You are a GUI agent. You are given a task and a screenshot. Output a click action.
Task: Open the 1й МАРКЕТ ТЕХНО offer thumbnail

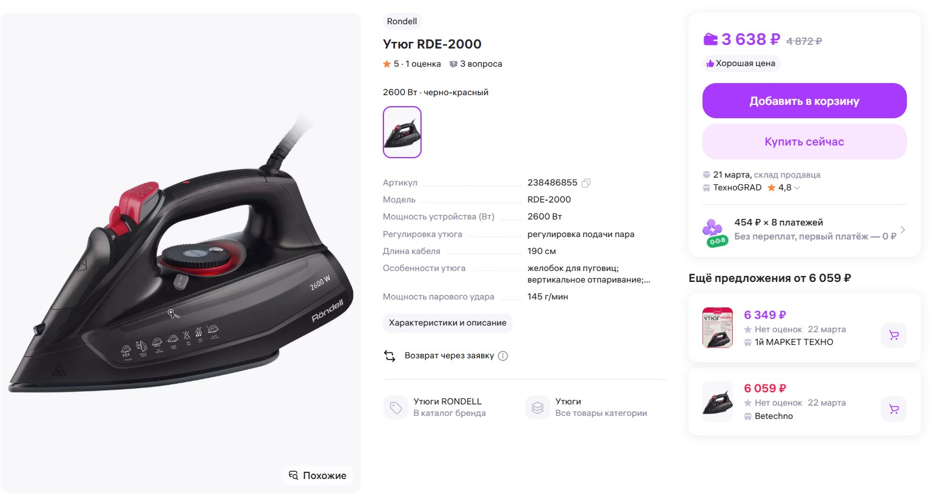pyautogui.click(x=717, y=327)
